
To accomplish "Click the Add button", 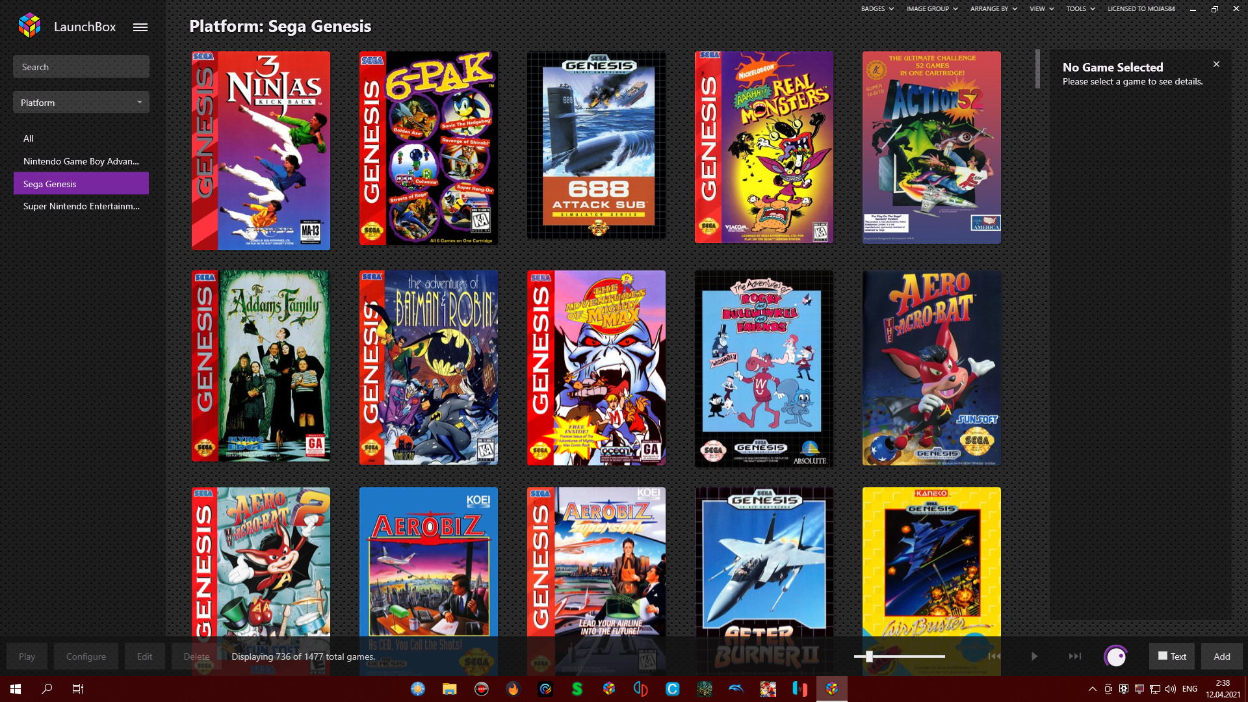I will tap(1222, 656).
